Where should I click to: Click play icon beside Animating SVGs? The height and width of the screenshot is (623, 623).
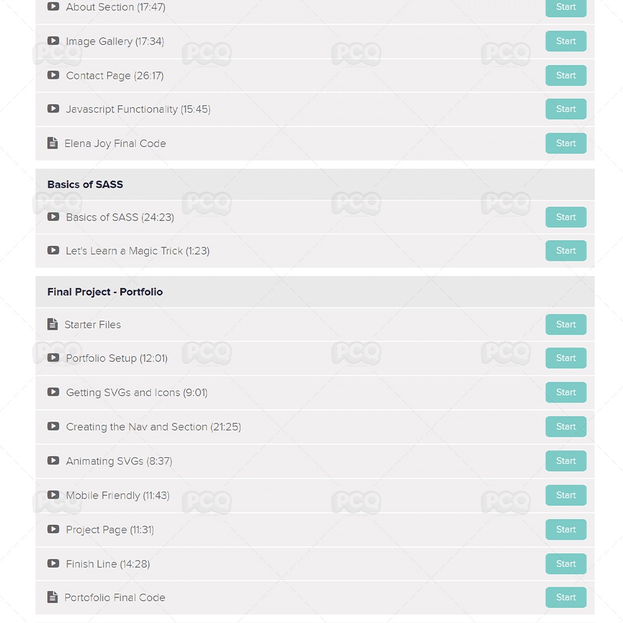pyautogui.click(x=54, y=460)
